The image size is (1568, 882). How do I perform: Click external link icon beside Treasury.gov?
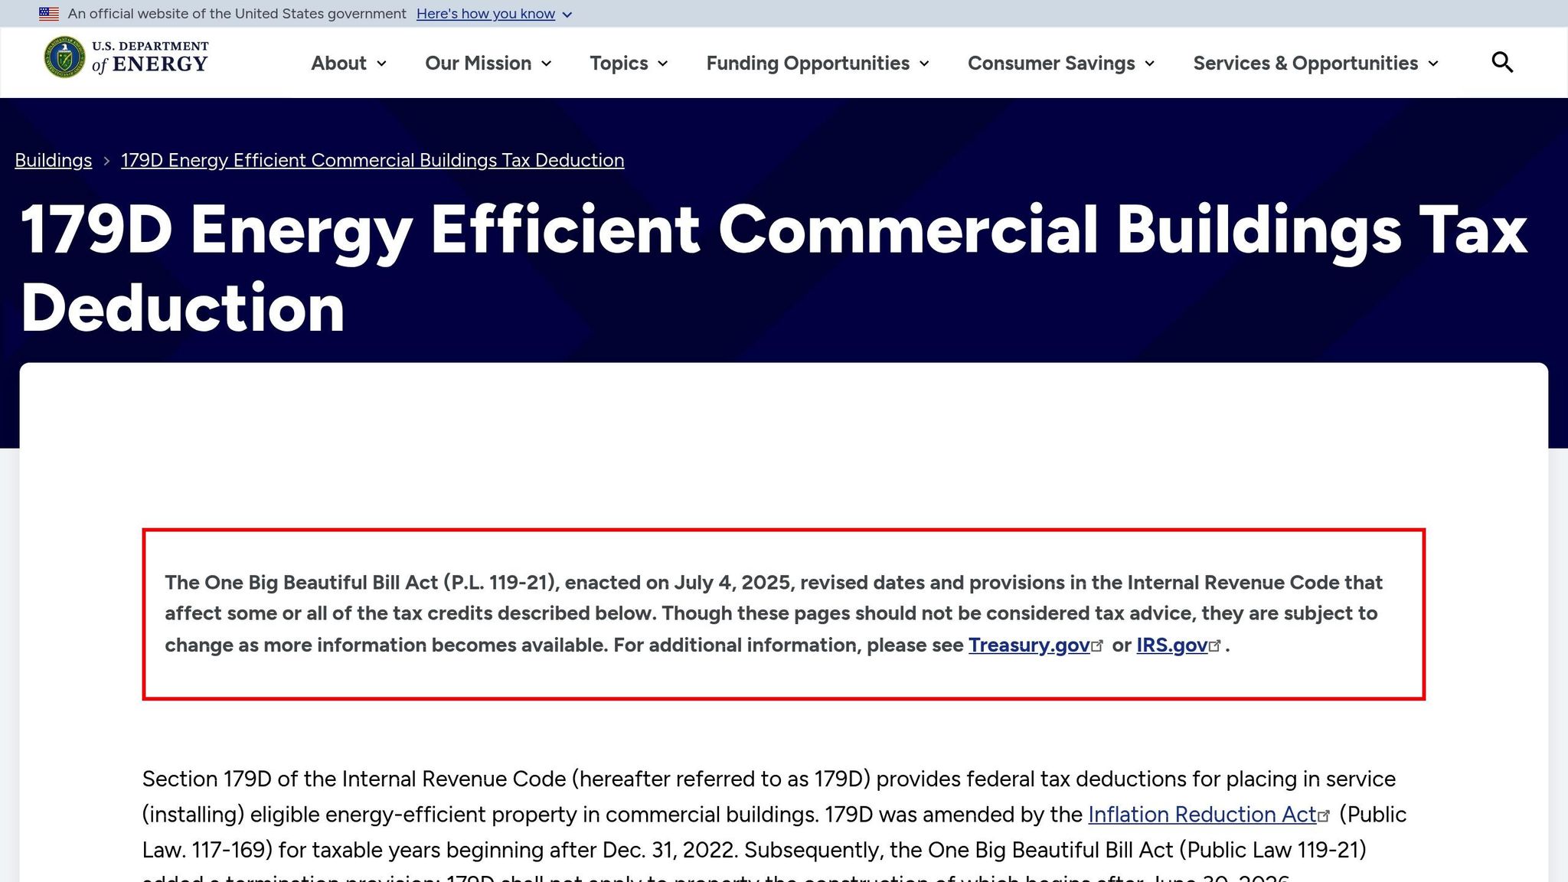pos(1098,646)
